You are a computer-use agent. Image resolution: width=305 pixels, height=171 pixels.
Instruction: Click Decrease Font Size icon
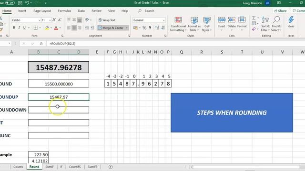click(x=60, y=20)
